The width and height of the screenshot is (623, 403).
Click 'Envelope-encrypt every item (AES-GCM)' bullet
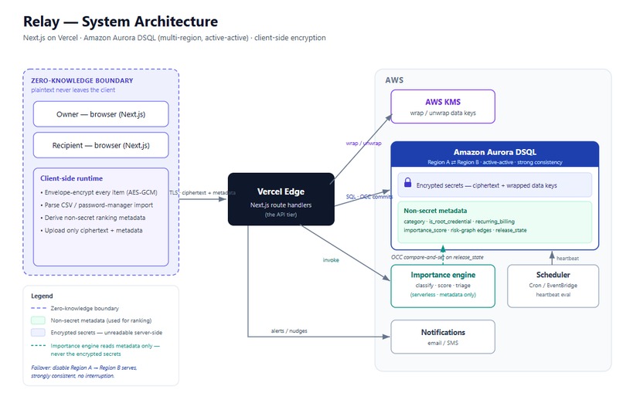(x=99, y=192)
